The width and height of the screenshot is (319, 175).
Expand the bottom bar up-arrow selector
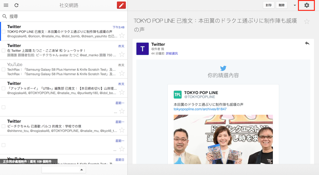point(64,170)
